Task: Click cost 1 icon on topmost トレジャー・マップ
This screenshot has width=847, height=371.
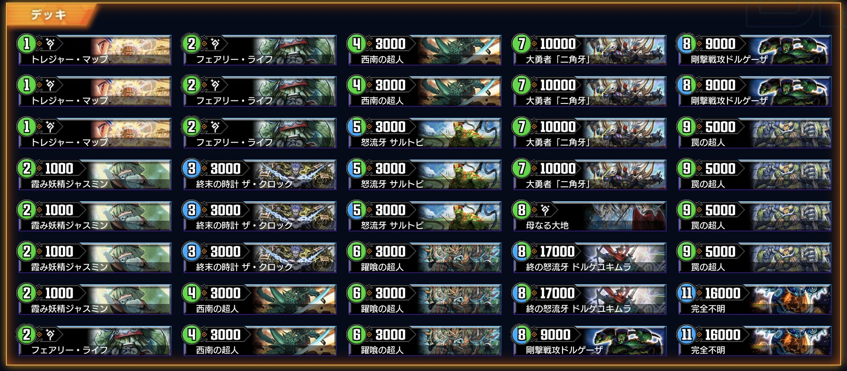Action: pyautogui.click(x=27, y=43)
